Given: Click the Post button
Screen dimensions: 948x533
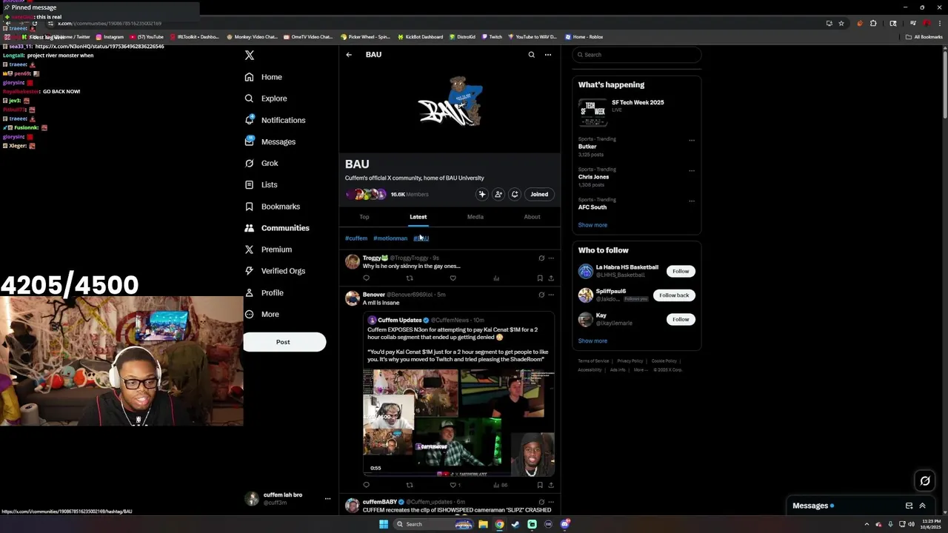Looking at the screenshot, I should [284, 342].
